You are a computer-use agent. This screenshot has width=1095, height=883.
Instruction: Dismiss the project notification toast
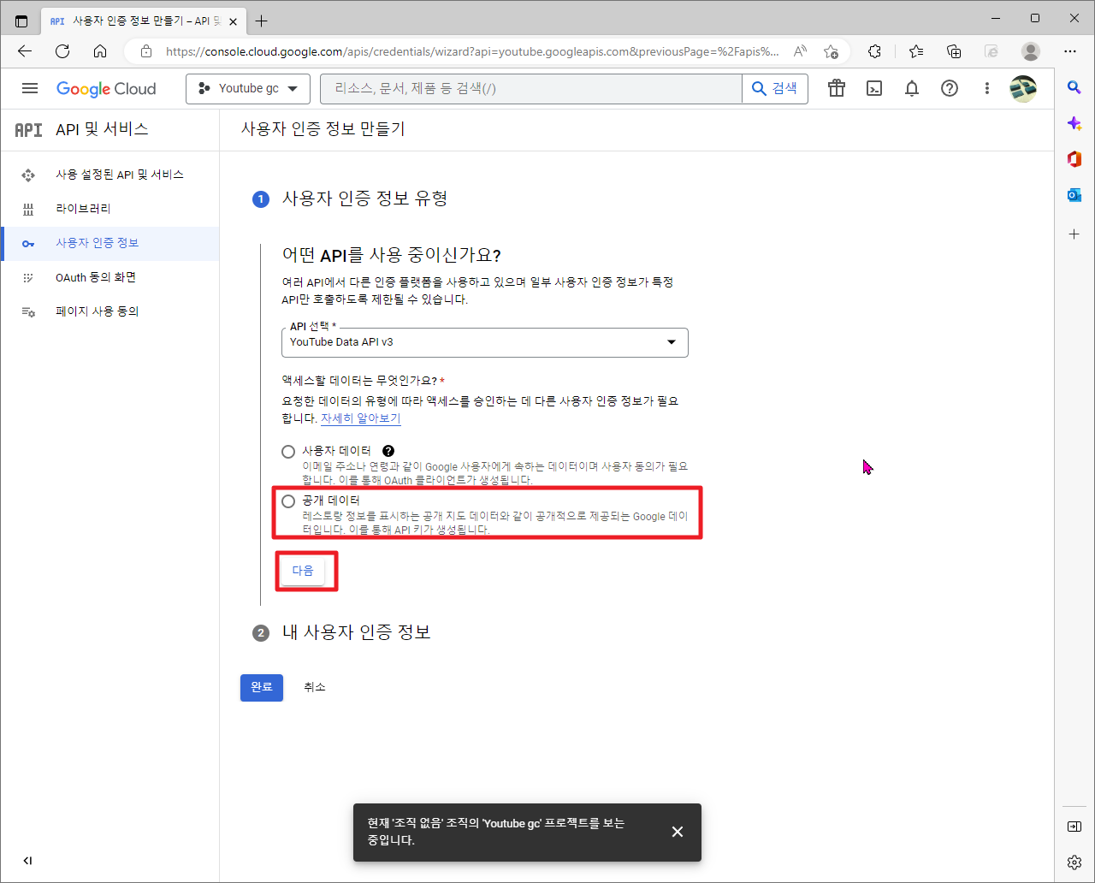(x=678, y=832)
